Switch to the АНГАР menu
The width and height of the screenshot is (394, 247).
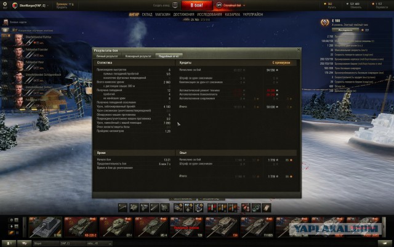134,15
